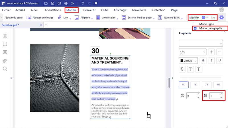Image resolution: width=228 pixels, height=128 pixels.
Task: Justify the text
Action: coord(218,85)
